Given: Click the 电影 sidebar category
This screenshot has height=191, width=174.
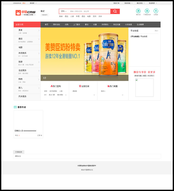Looking at the screenshot, I should 20,47.
